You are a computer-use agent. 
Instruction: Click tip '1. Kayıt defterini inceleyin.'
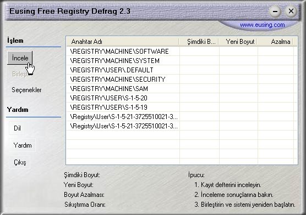pos(228,185)
